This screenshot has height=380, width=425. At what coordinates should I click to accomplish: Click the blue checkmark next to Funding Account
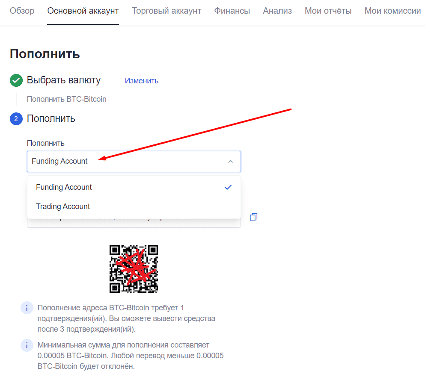(x=228, y=187)
